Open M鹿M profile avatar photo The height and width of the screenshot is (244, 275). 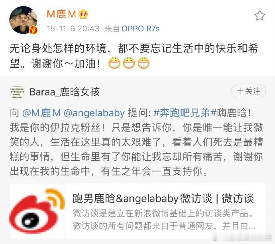click(x=24, y=20)
